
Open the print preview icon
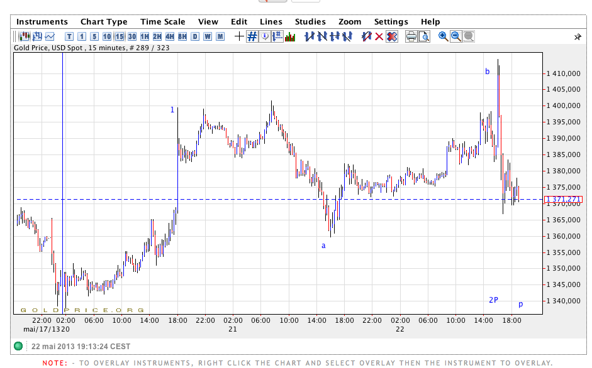pos(424,36)
